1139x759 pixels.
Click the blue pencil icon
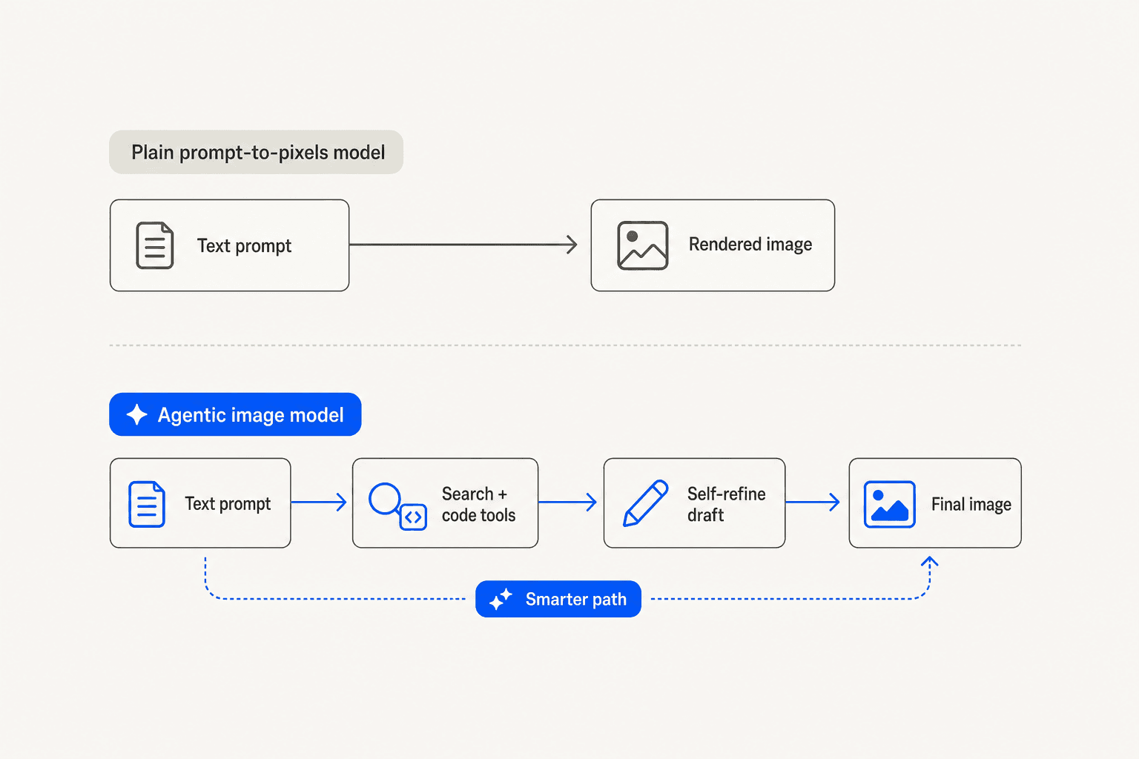(645, 503)
